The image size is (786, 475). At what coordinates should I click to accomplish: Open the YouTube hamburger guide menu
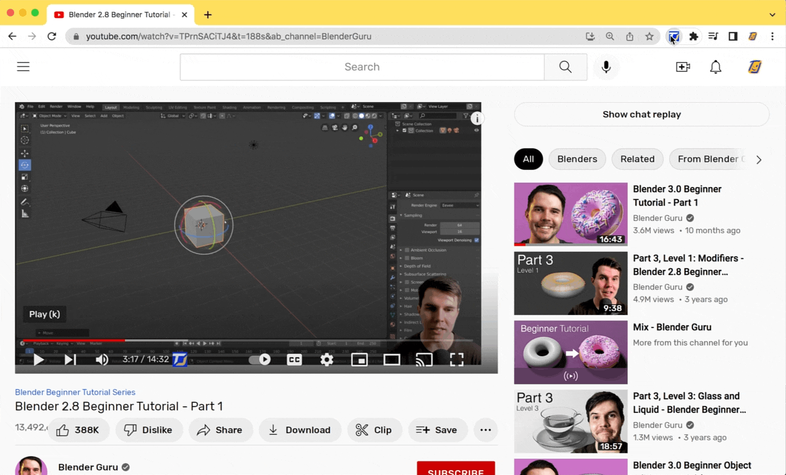(x=23, y=66)
